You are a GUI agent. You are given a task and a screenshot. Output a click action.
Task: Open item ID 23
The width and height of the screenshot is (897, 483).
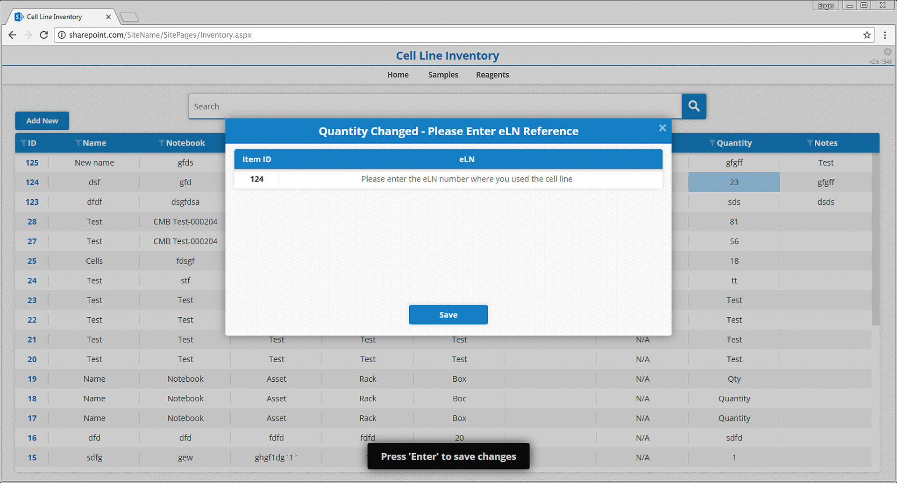pos(32,300)
